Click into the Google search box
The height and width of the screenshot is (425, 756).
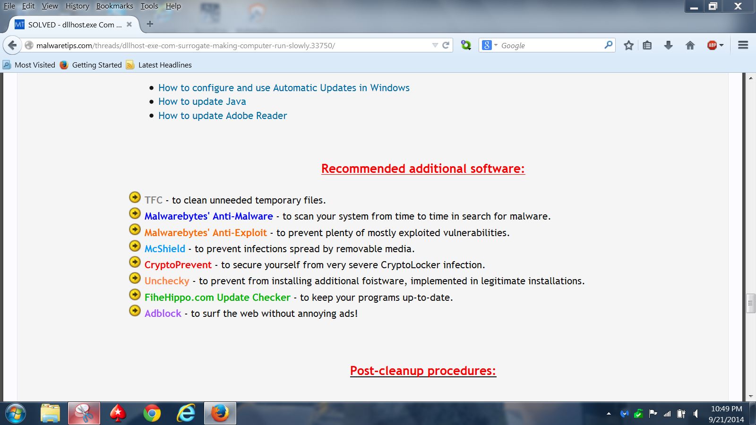click(550, 45)
